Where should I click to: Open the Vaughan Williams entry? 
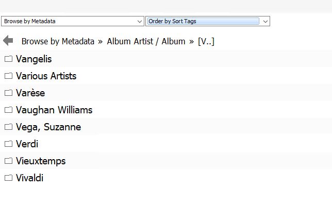point(54,110)
